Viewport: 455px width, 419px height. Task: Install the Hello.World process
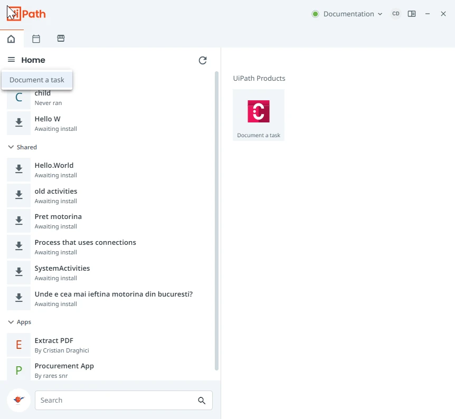(x=18, y=170)
